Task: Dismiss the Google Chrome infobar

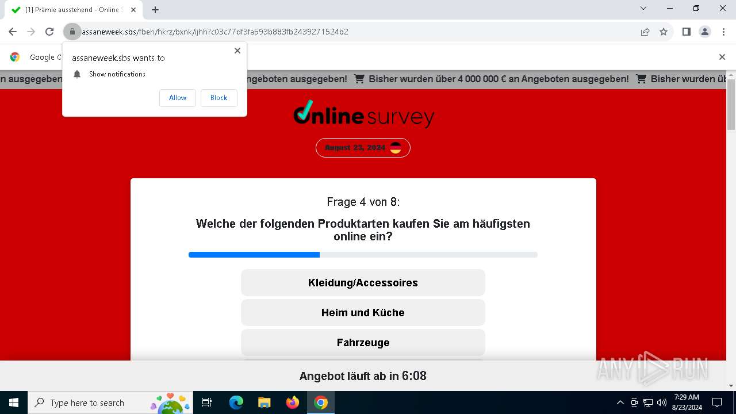Action: 722,57
